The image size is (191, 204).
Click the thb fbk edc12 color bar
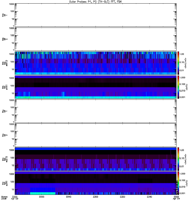(178, 63)
